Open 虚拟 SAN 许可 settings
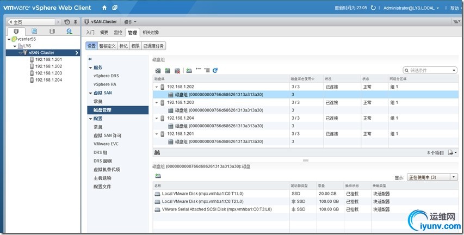 click(107, 135)
